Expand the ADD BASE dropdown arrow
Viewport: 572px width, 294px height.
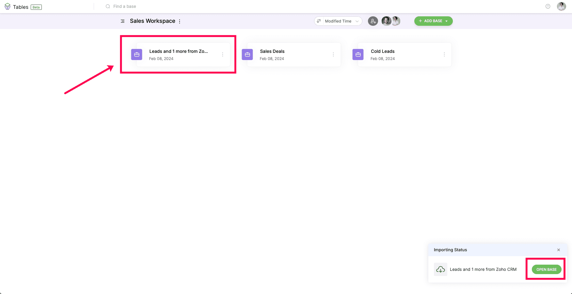click(447, 21)
